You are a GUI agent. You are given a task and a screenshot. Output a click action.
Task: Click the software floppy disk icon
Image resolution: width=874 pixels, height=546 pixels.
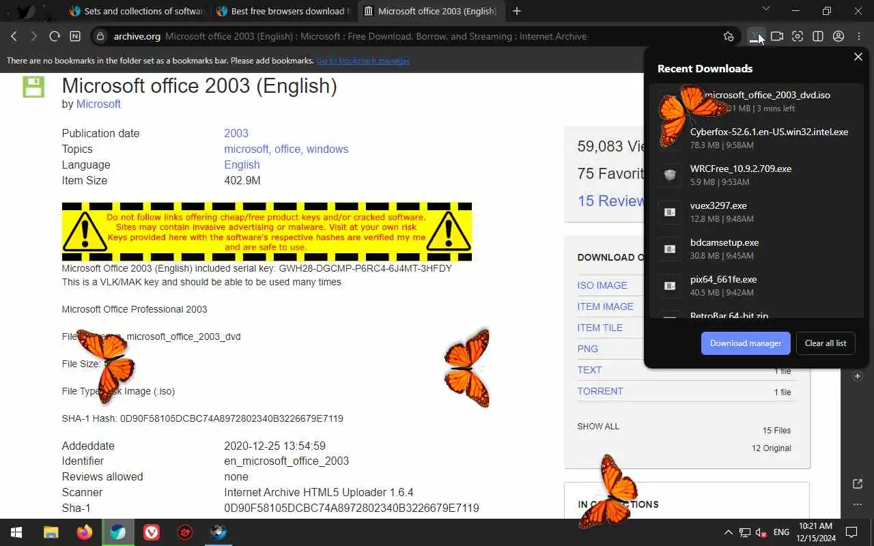pyautogui.click(x=33, y=87)
